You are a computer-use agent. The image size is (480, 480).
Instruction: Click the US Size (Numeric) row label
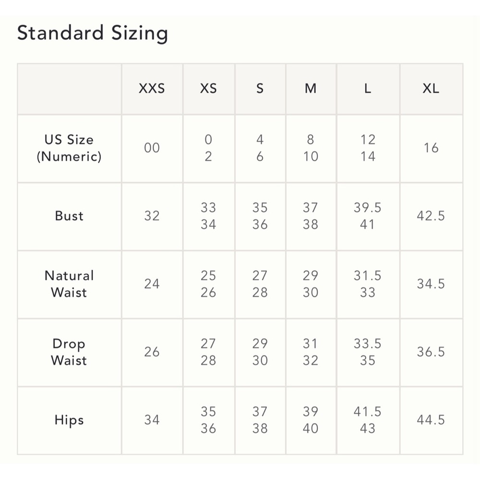(69, 148)
